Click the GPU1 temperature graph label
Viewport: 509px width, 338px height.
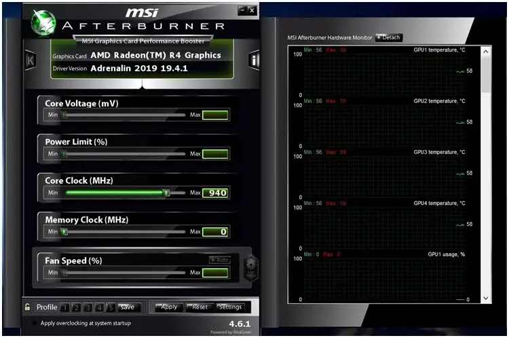pyautogui.click(x=439, y=50)
